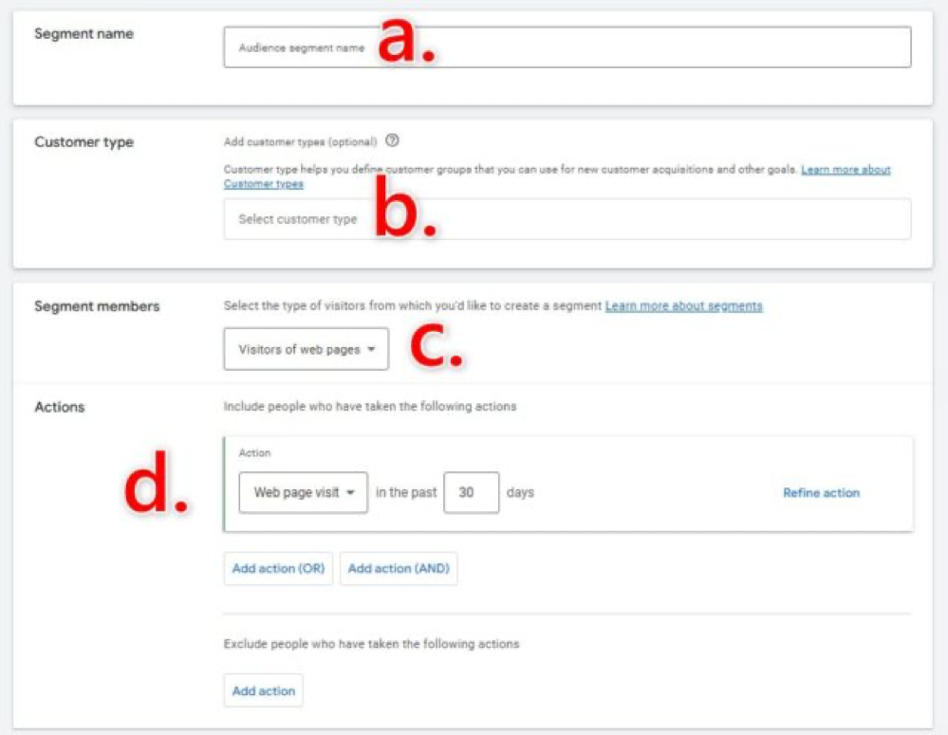The width and height of the screenshot is (948, 735).
Task: Click the Refine action link
Action: [821, 493]
